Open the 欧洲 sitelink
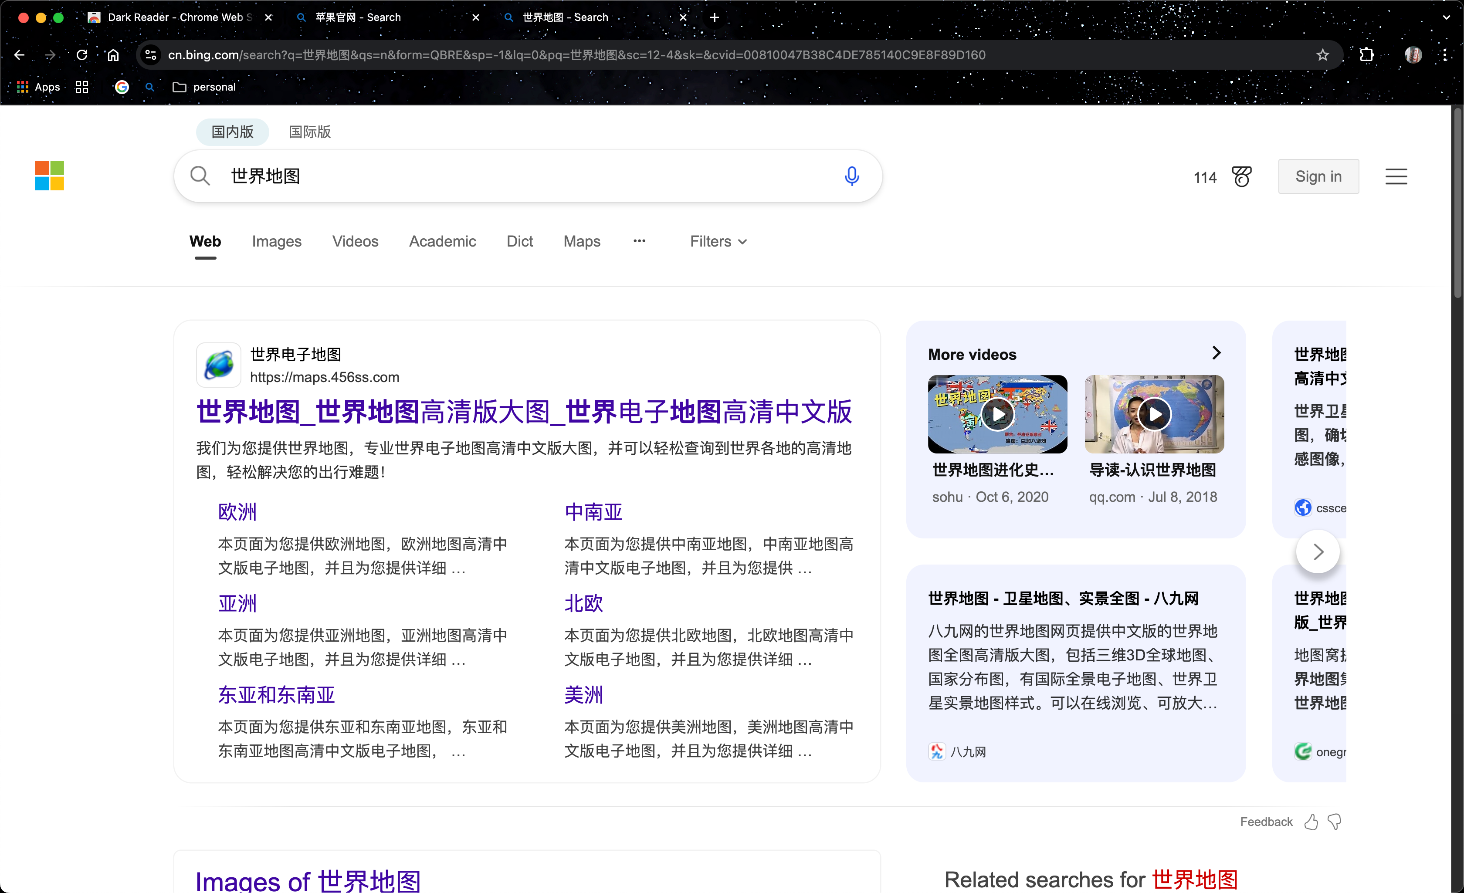The width and height of the screenshot is (1464, 893). tap(237, 511)
